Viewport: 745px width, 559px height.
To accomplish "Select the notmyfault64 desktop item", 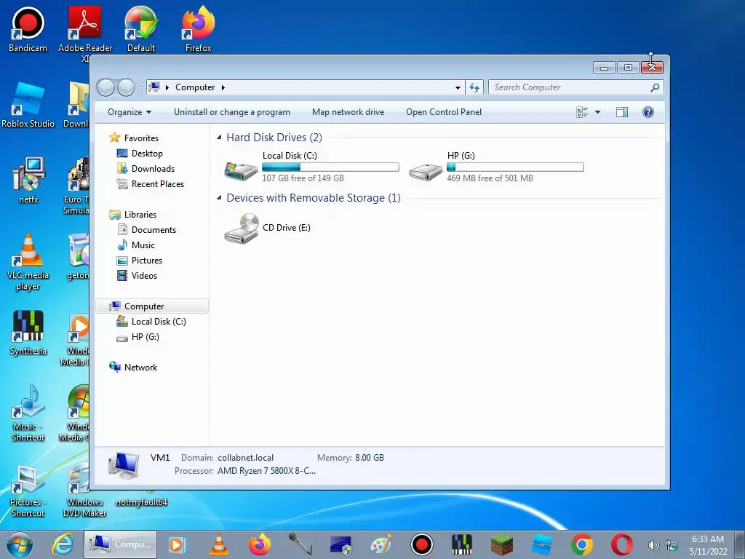I will (141, 501).
